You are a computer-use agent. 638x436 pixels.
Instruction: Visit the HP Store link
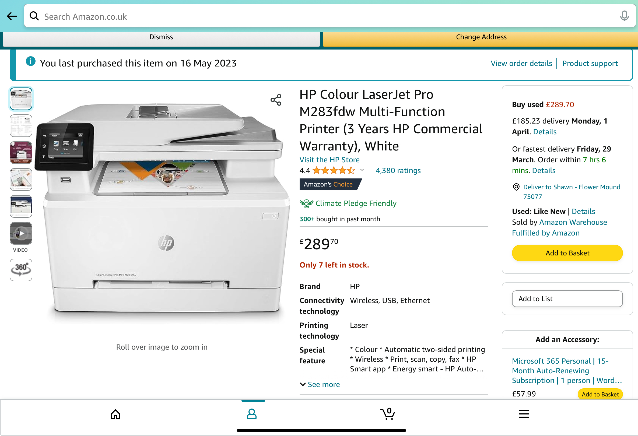pos(329,160)
